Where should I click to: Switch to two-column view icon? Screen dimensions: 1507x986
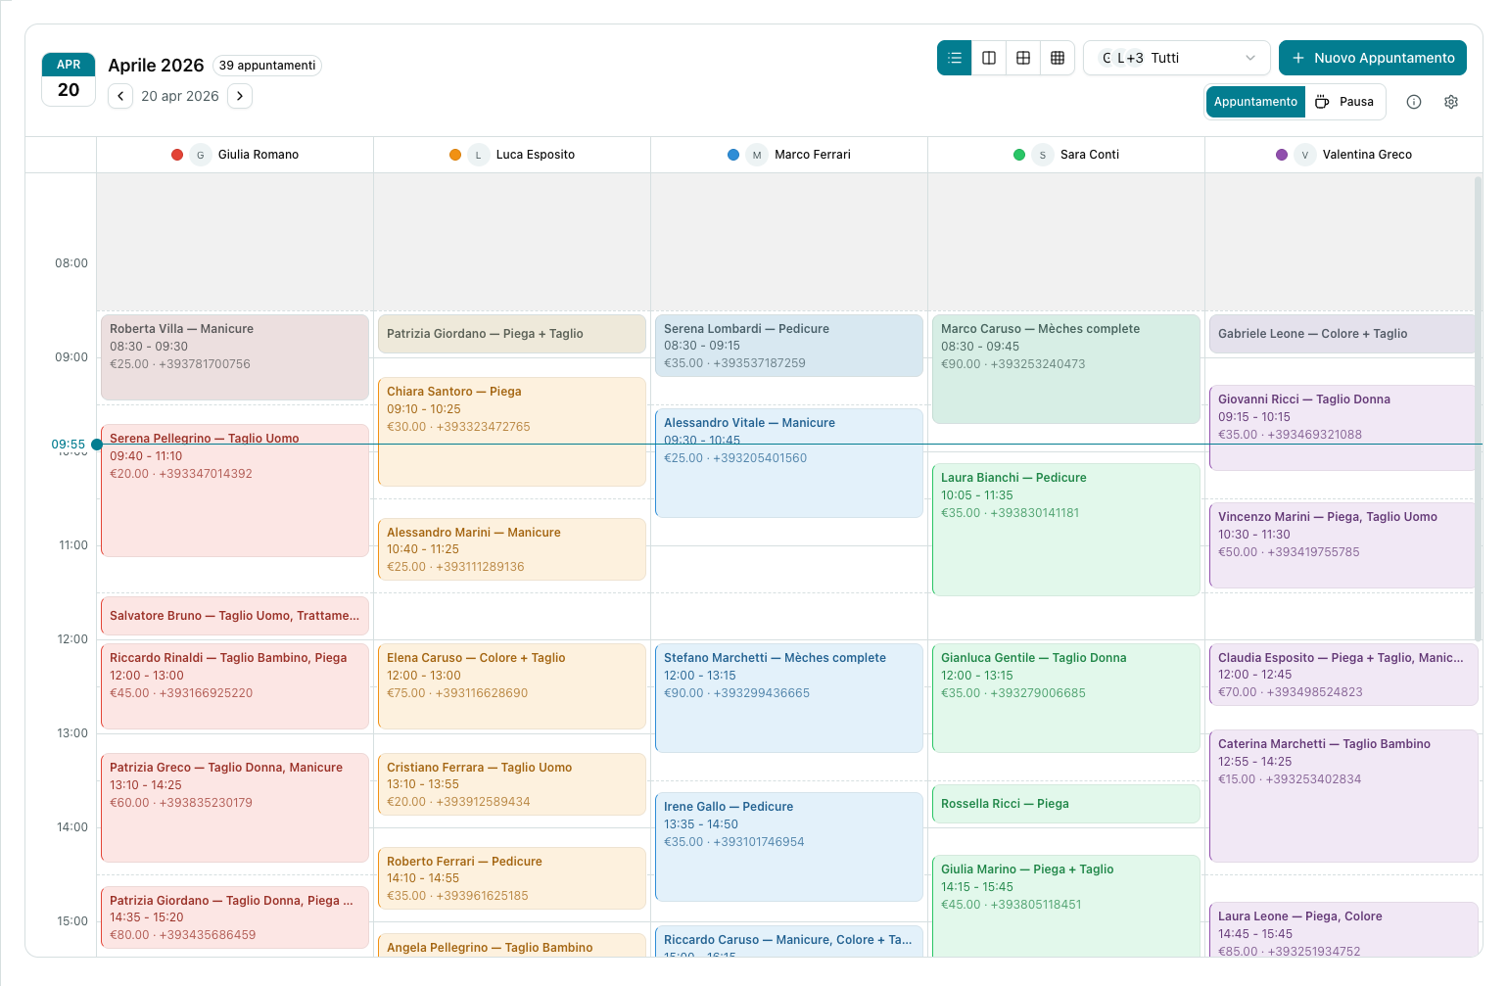click(x=989, y=58)
